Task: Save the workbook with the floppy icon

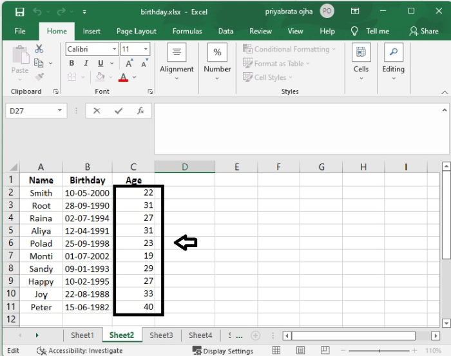Action: [19, 12]
